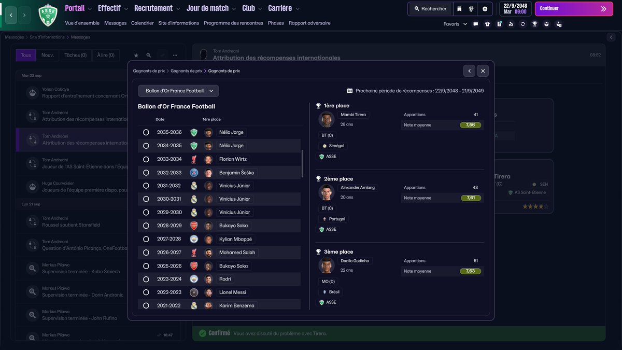The image size is (622, 350).
Task: Open the Calendrier submenu item
Action: point(143,23)
